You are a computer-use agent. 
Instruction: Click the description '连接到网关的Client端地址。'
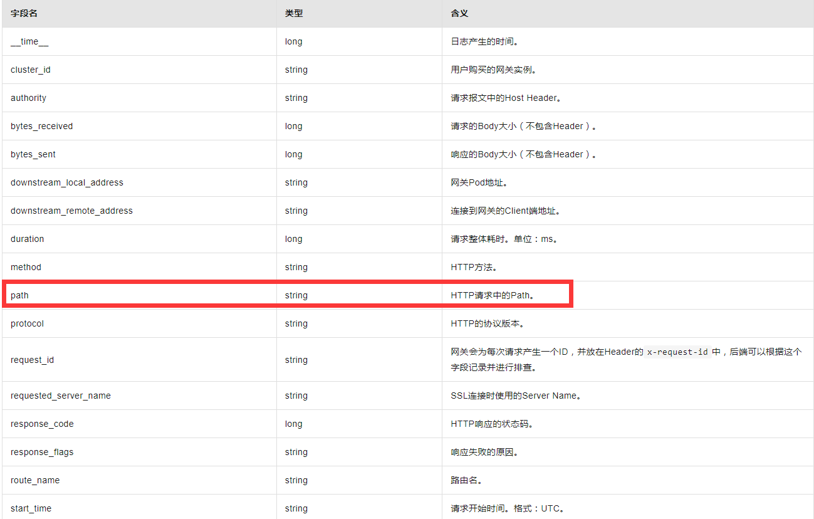(x=506, y=211)
